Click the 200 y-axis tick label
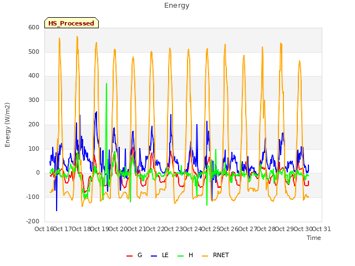Viewport: 355px width, 266px height. [34, 124]
